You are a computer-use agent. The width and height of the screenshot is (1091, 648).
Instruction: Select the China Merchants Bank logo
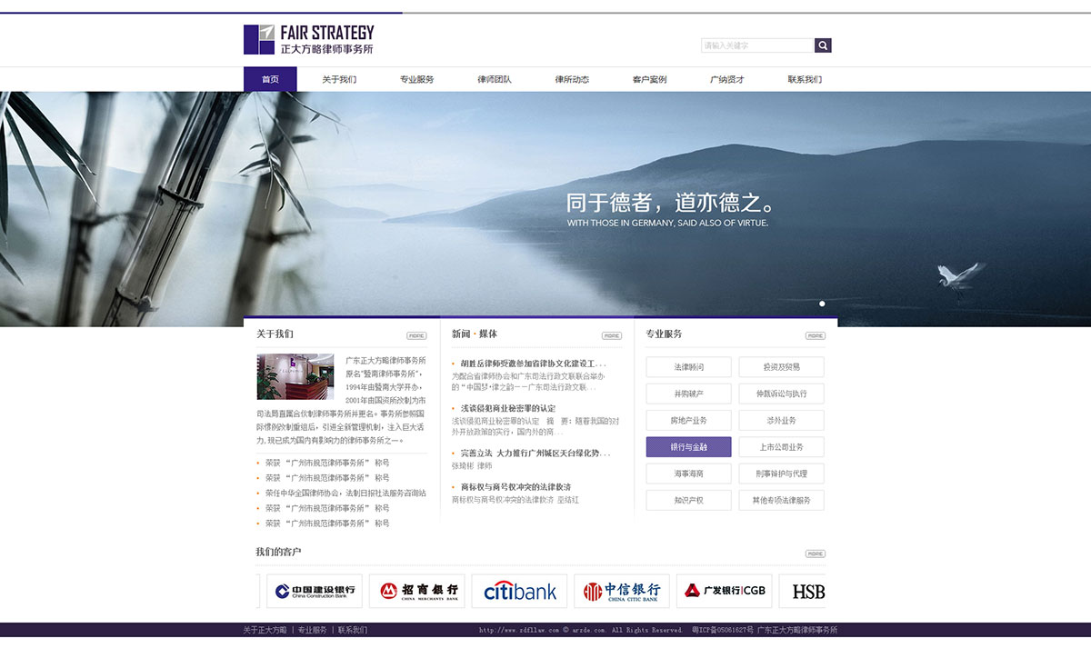pos(419,591)
